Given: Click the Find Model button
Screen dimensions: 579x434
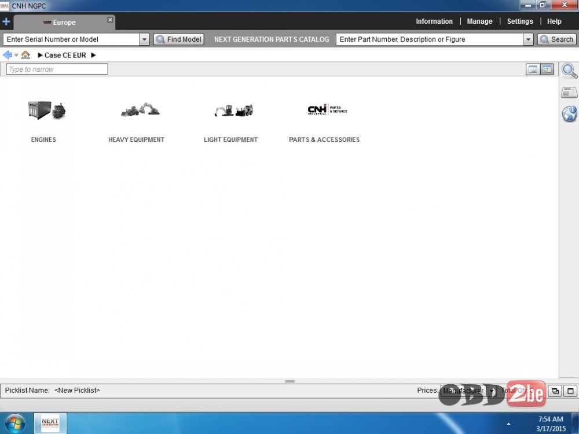Looking at the screenshot, I should pos(179,39).
